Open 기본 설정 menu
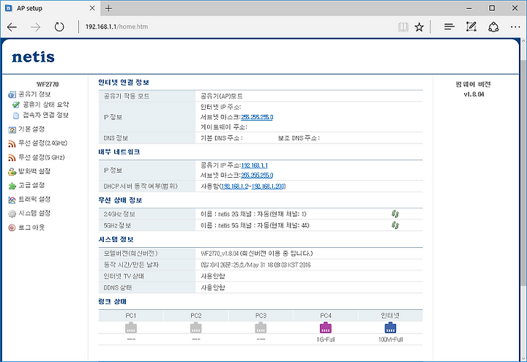The height and width of the screenshot is (362, 527). [26, 129]
